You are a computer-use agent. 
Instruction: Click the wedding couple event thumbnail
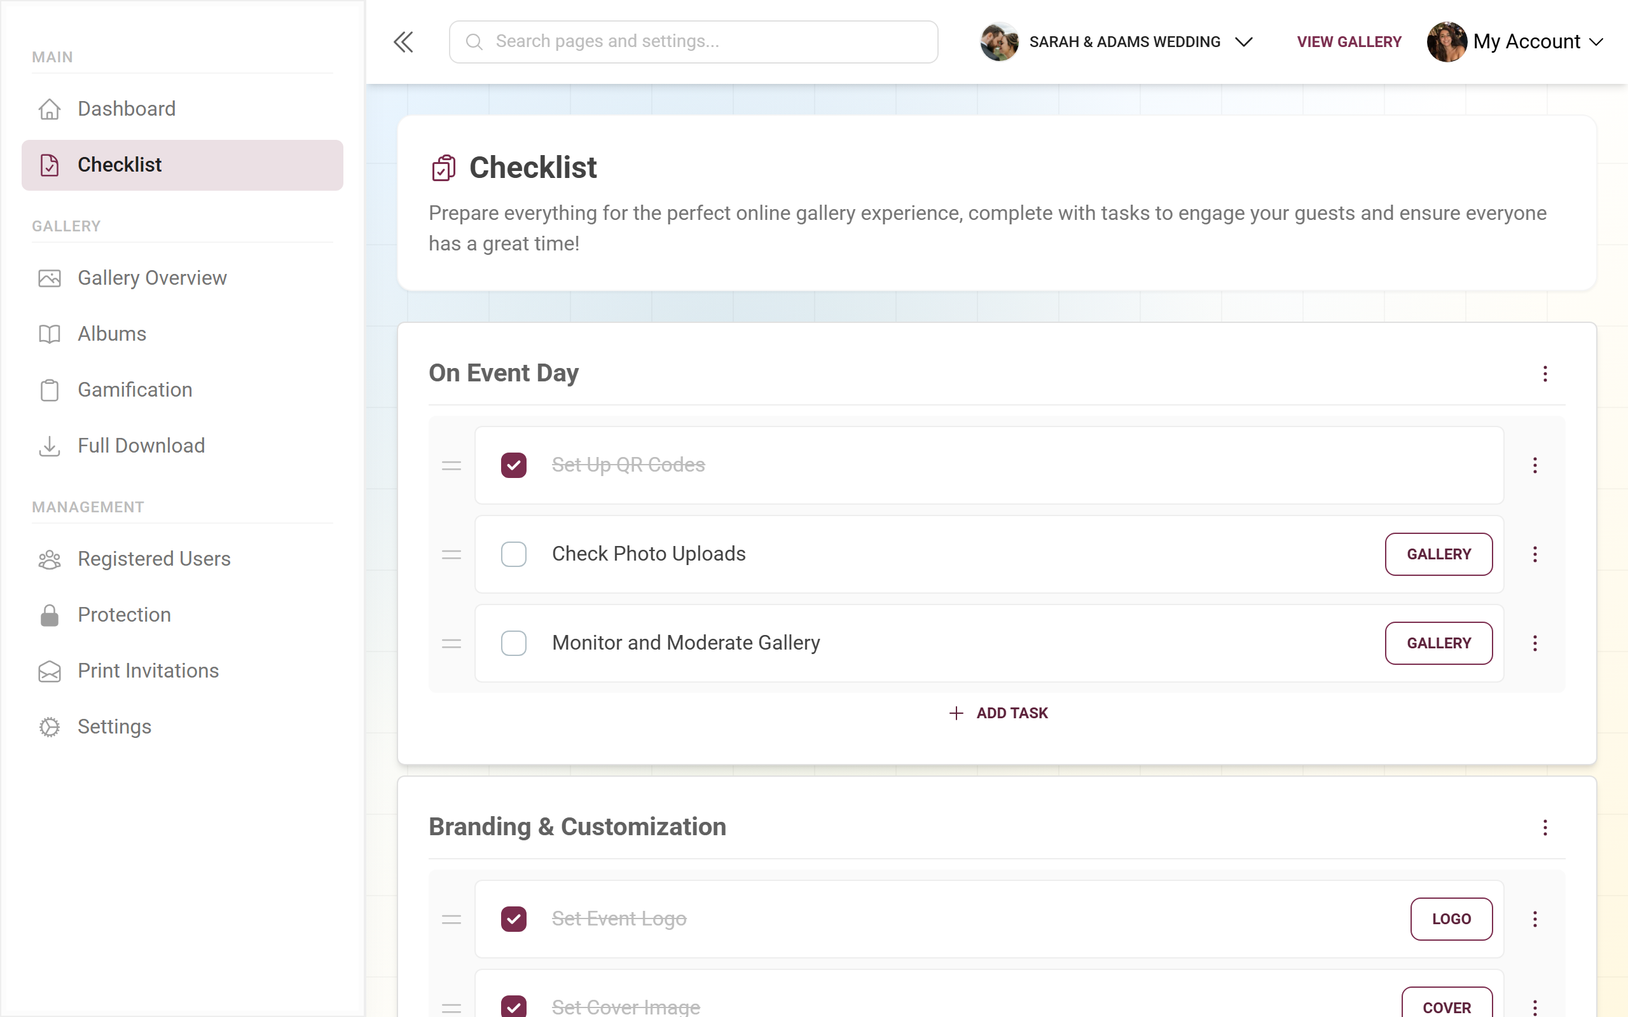[1000, 42]
